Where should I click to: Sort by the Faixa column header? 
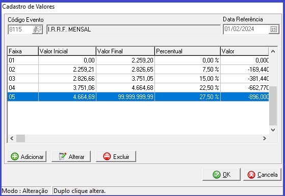(23, 51)
